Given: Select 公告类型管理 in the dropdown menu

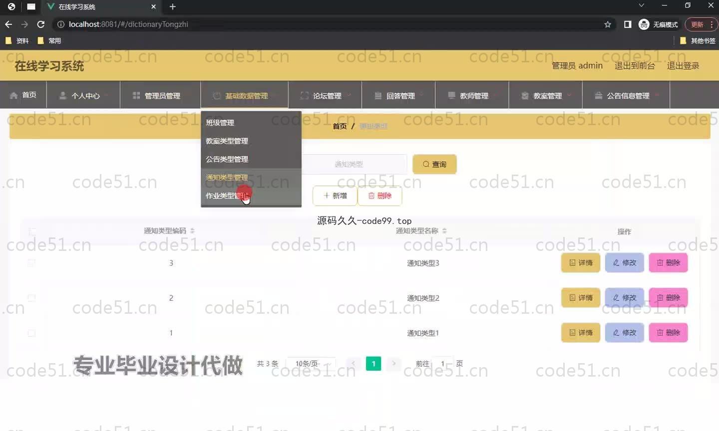Looking at the screenshot, I should click(251, 159).
